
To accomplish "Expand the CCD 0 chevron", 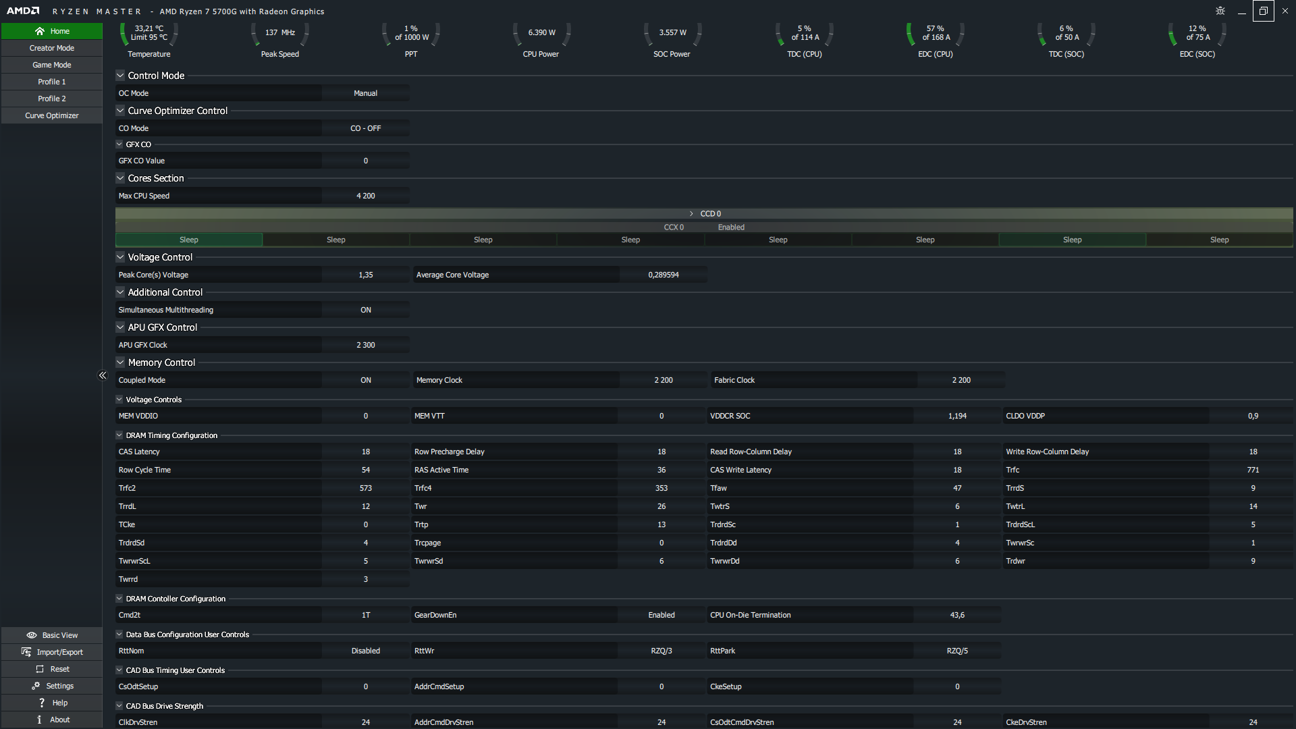I will coord(691,213).
